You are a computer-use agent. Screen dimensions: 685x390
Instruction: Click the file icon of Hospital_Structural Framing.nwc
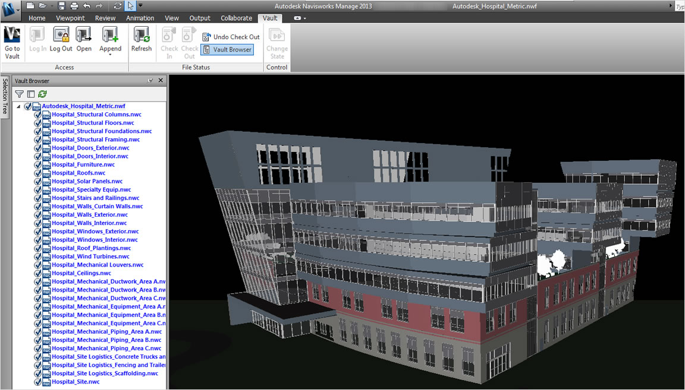46,139
